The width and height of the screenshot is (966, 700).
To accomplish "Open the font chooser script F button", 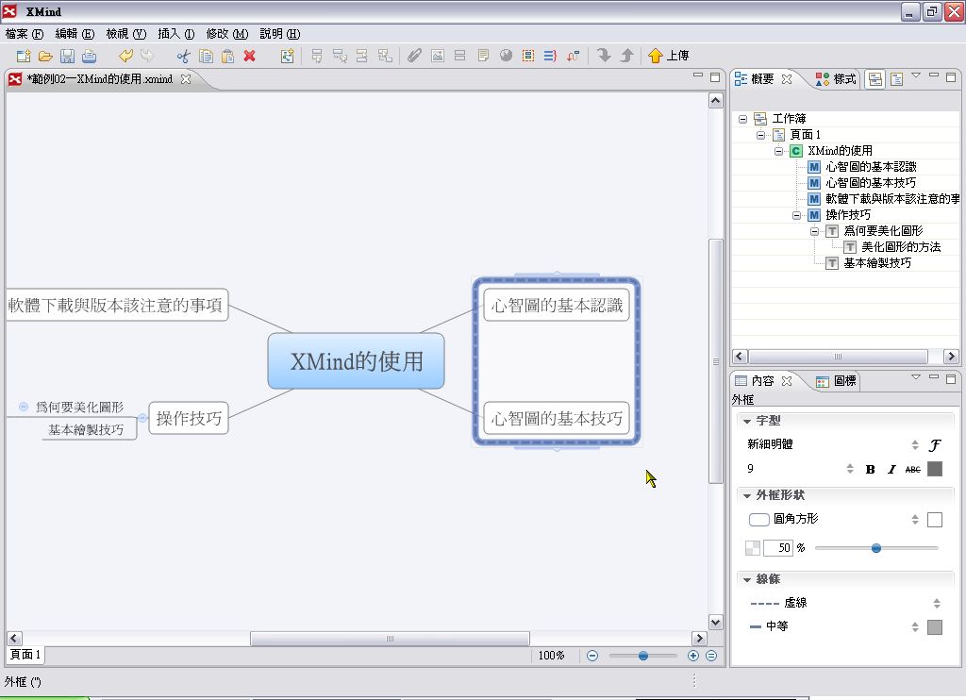I will [935, 445].
